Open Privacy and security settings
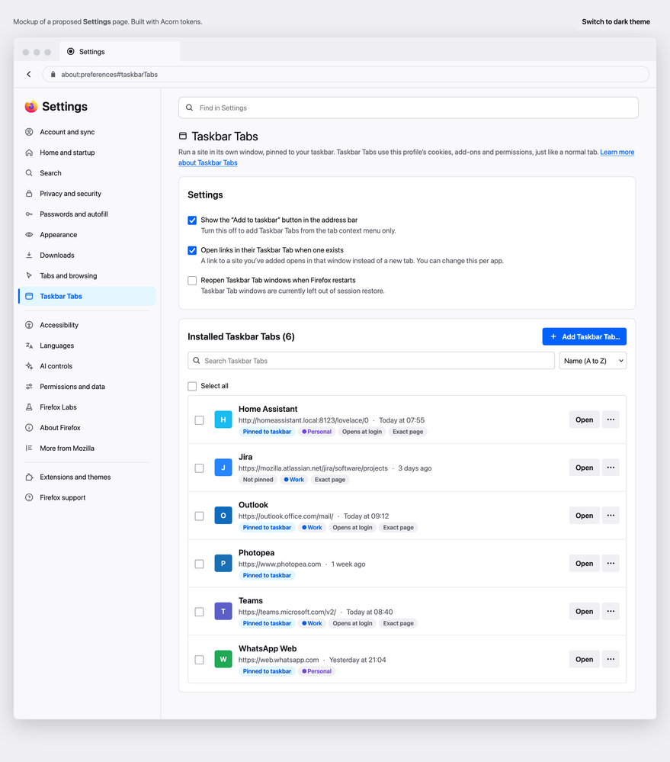 [x=88, y=194]
